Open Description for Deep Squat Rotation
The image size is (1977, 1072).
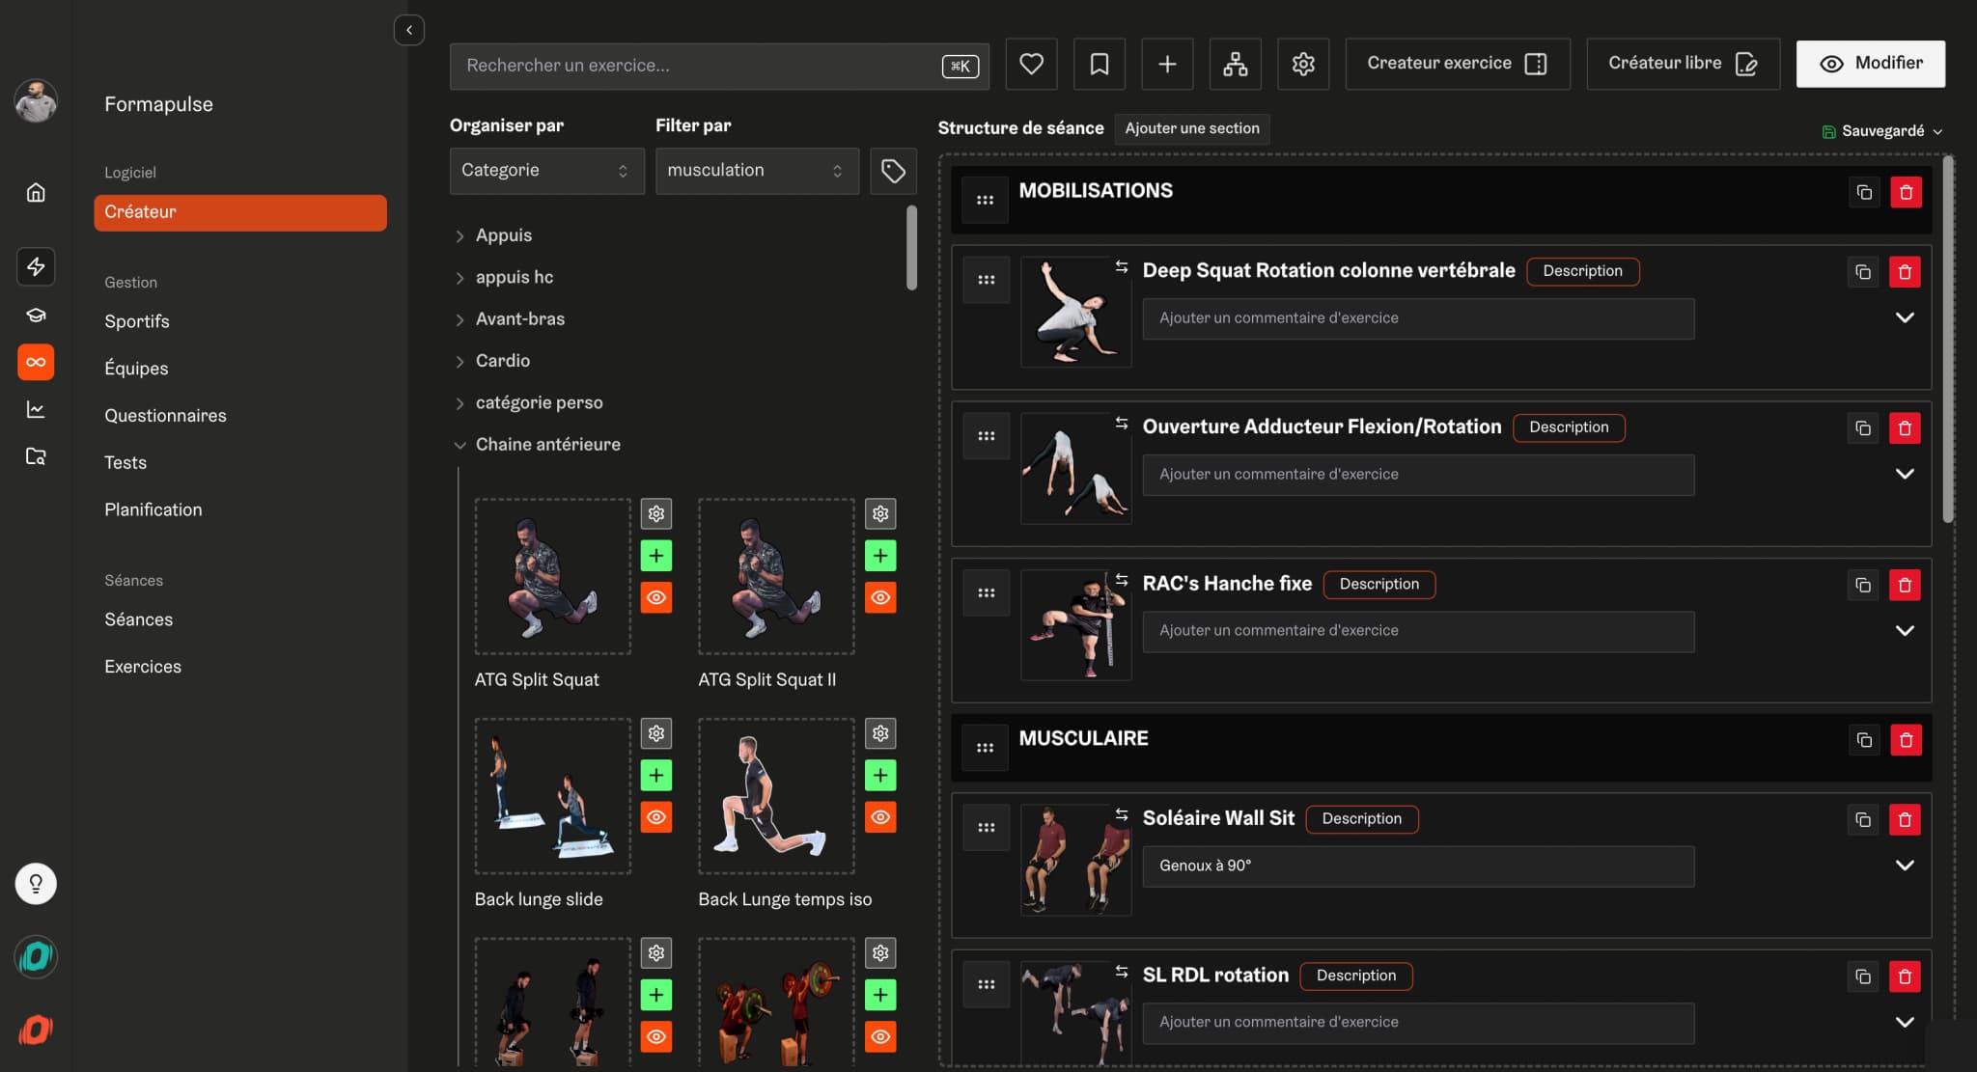click(x=1581, y=271)
